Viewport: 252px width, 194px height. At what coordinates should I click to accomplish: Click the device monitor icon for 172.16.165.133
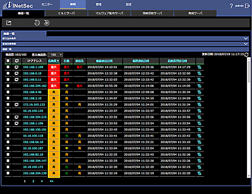pyautogui.click(x=16, y=104)
